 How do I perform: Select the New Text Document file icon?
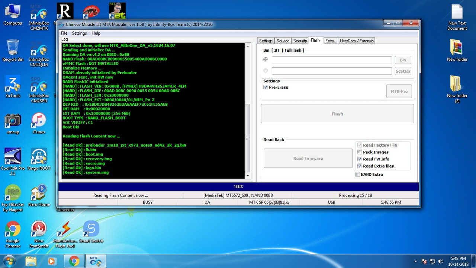(x=457, y=17)
